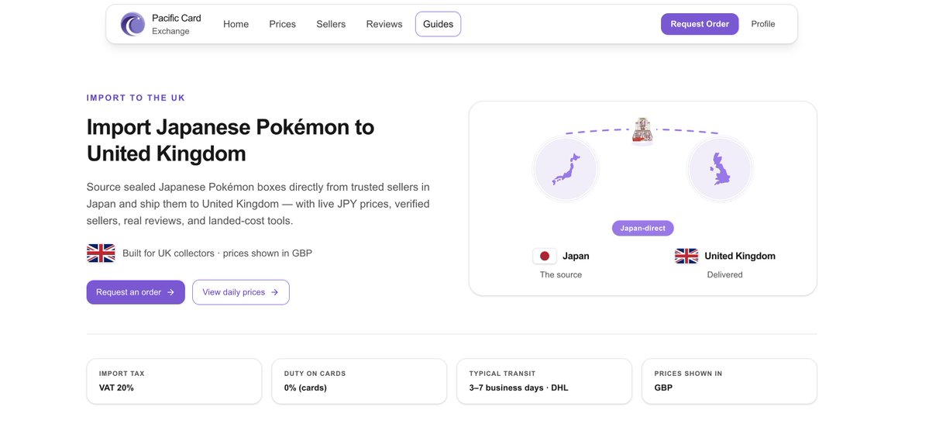Click the 'Import Japanese Pokémon to United Kingdom' headline
The image size is (929, 448).
click(230, 140)
